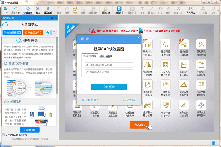This screenshot has height=147, width=221.
Task: Launch the 图纸对比 drawing compare tool
Action: [x=106, y=10]
